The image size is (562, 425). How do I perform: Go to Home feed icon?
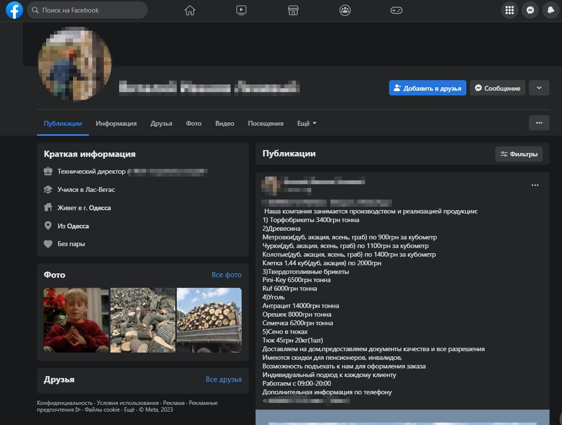click(190, 10)
